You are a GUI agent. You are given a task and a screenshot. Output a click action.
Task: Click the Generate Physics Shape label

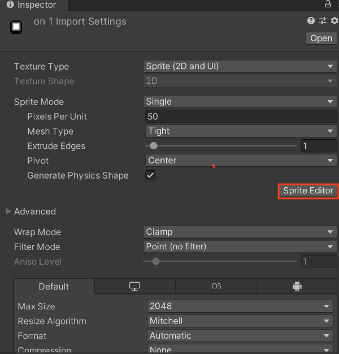78,176
